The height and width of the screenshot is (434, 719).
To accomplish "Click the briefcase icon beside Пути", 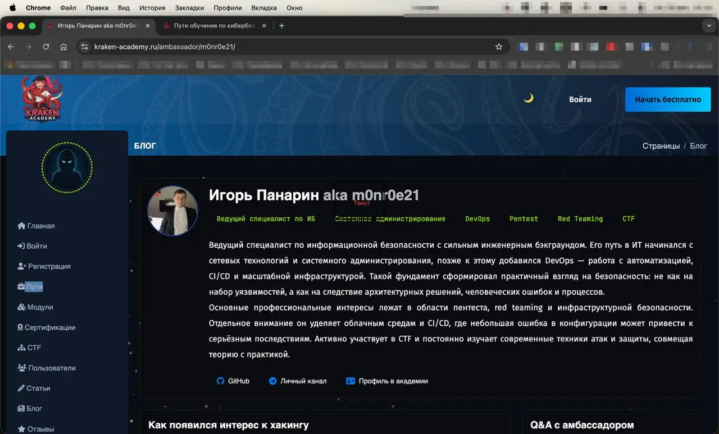I will pos(21,286).
